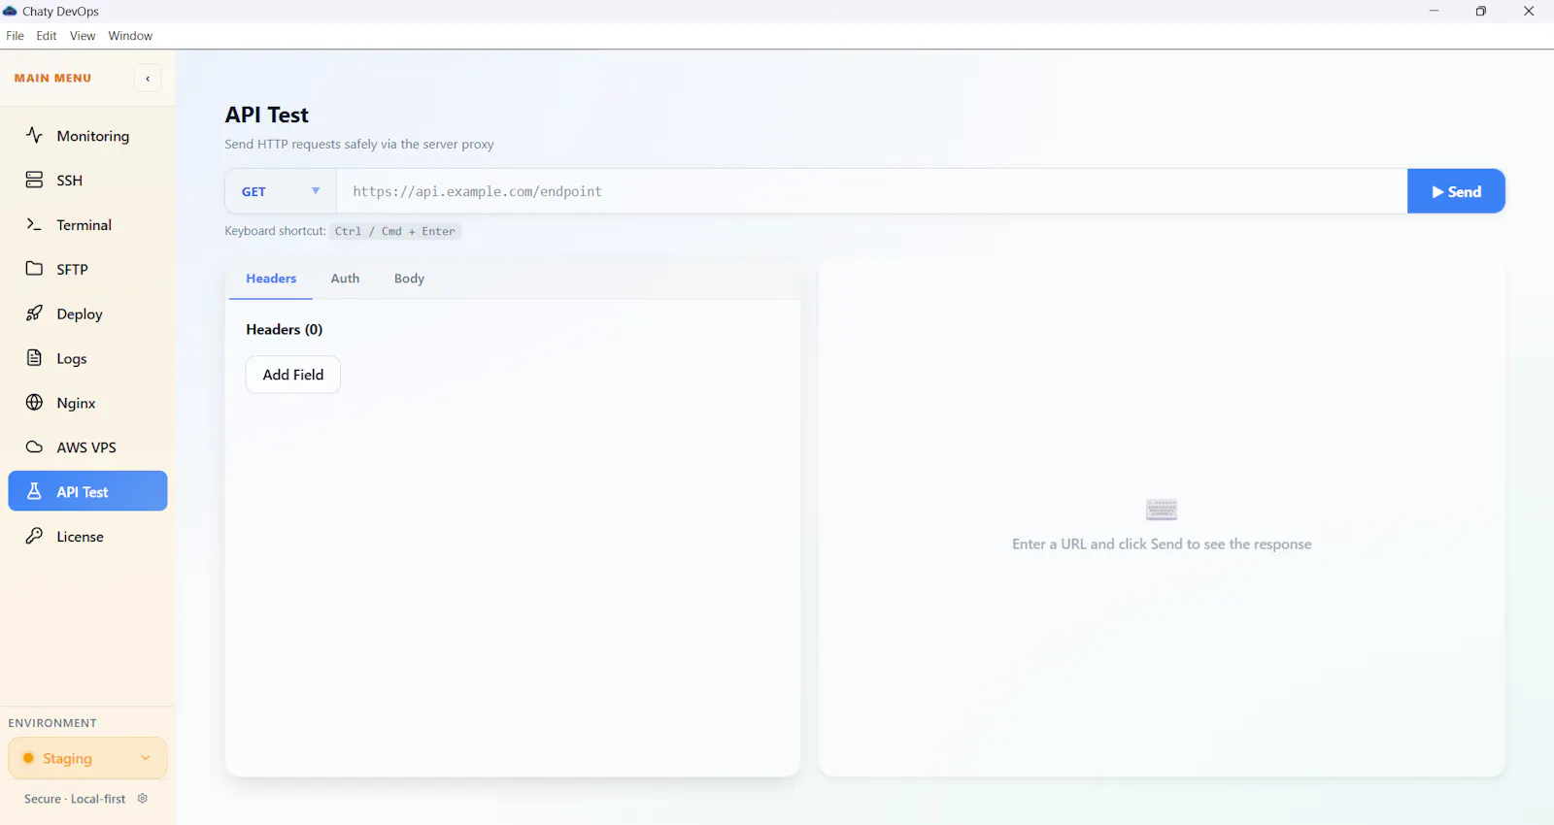Image resolution: width=1554 pixels, height=825 pixels.
Task: Open the Edit menu
Action: pos(47,36)
